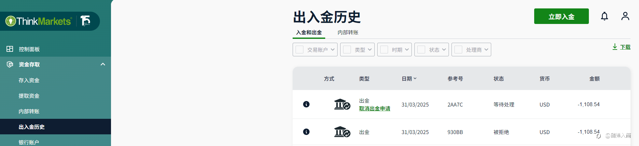Tick the 类型 filter checkbox
The width and height of the screenshot is (639, 146).
pos(347,50)
